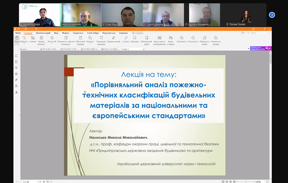
Task: Expand the Выбрать tool dropdown arrow
Action: (24, 44)
